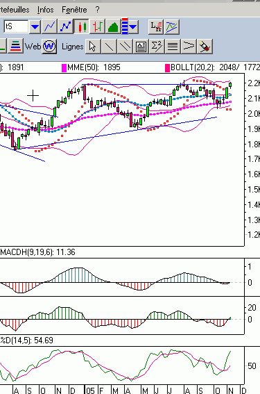
Task: Click the overlapping comparison curves icon
Action: click(172, 26)
